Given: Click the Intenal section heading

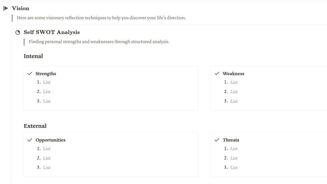Looking at the screenshot, I should pyautogui.click(x=33, y=56).
